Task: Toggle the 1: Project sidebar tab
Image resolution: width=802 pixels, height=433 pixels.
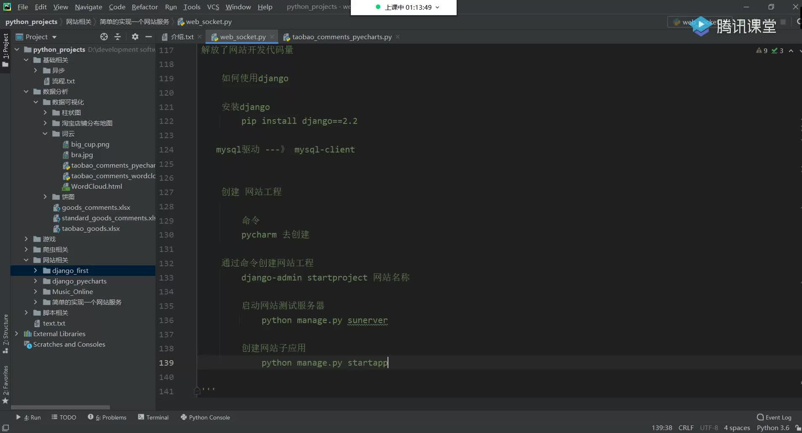Action: pyautogui.click(x=5, y=50)
